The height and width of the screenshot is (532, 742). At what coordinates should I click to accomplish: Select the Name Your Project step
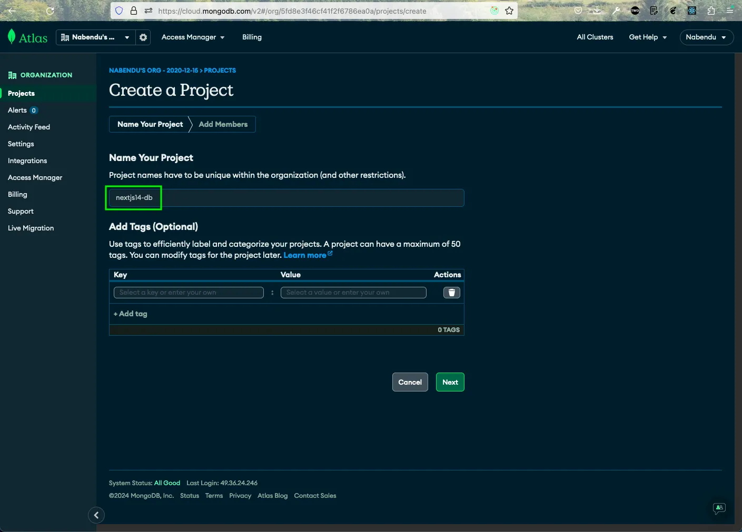point(150,124)
